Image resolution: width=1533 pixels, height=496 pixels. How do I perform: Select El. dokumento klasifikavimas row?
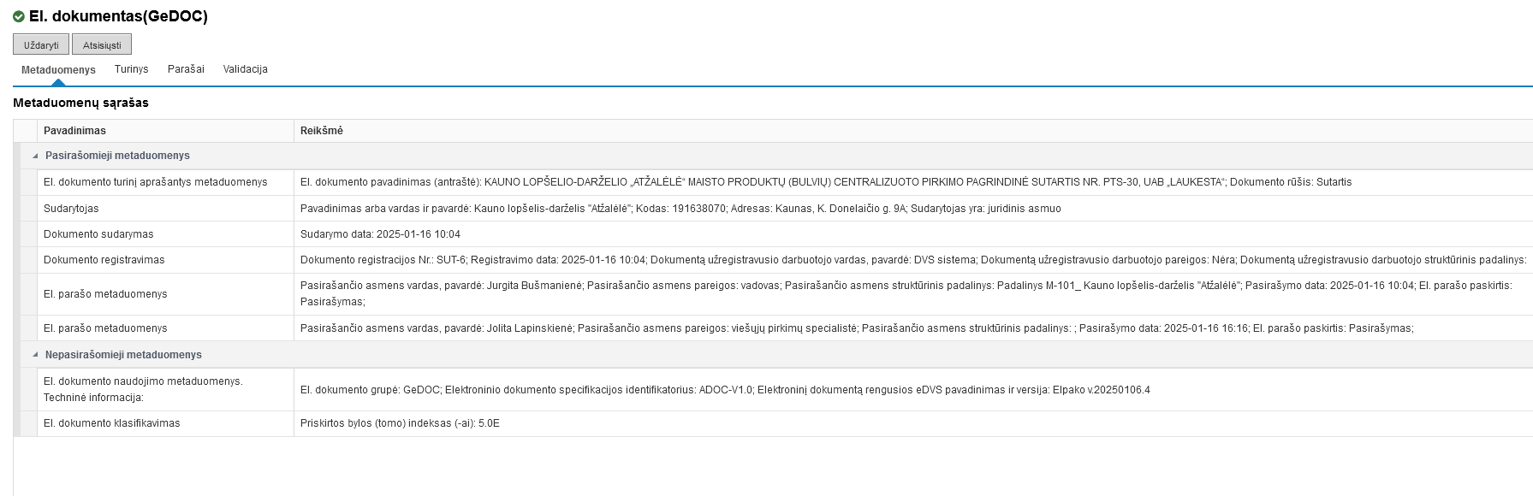click(x=111, y=423)
